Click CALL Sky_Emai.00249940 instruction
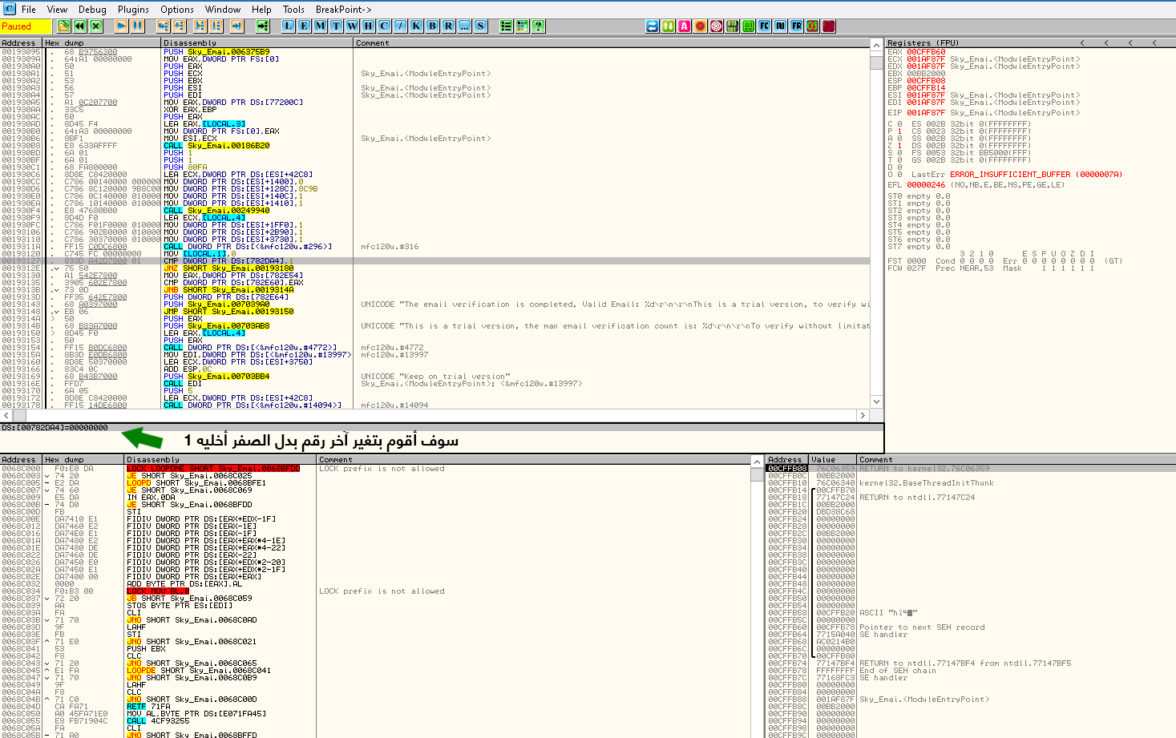This screenshot has width=1176, height=738. 216,211
